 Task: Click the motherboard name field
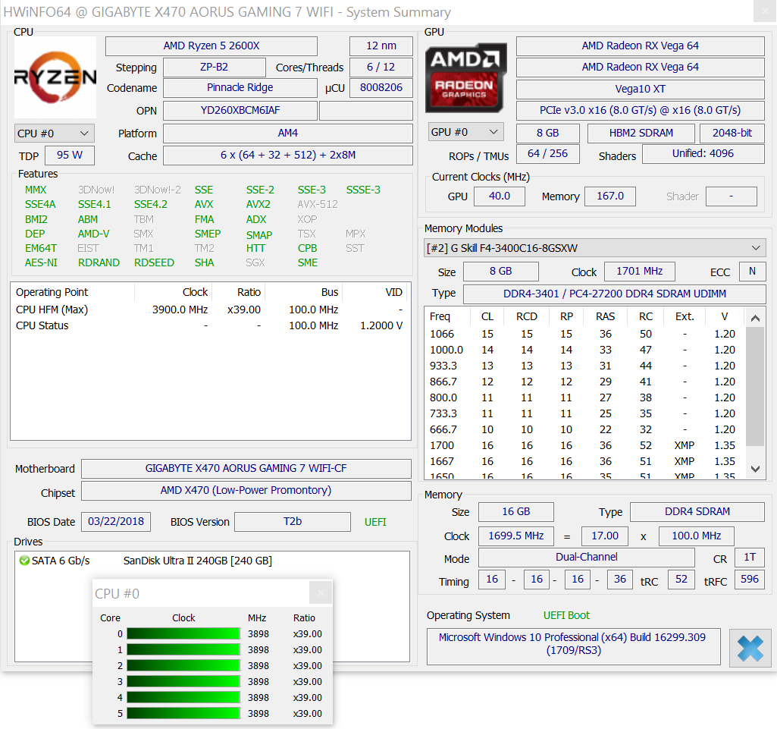246,469
